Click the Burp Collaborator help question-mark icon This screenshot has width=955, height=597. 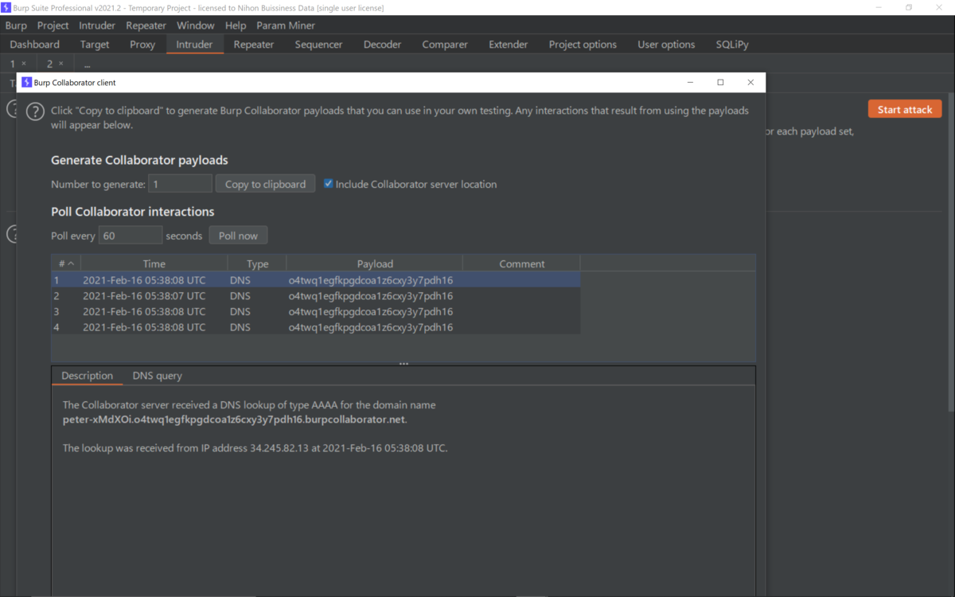[35, 111]
